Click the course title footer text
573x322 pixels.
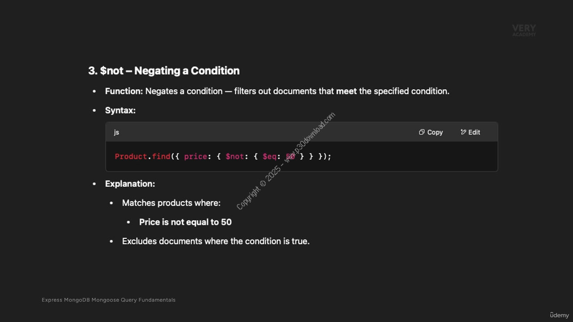tap(109, 300)
